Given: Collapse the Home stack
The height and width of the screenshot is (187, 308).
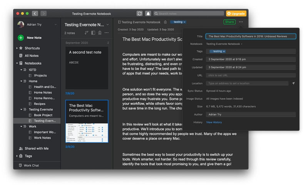Looking at the screenshot, I should (x=21, y=81).
